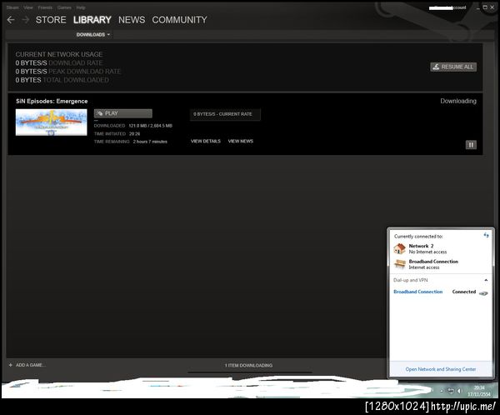Image resolution: width=500 pixels, height=415 pixels.
Task: Click the Connected status modem icon
Action: coord(483,293)
